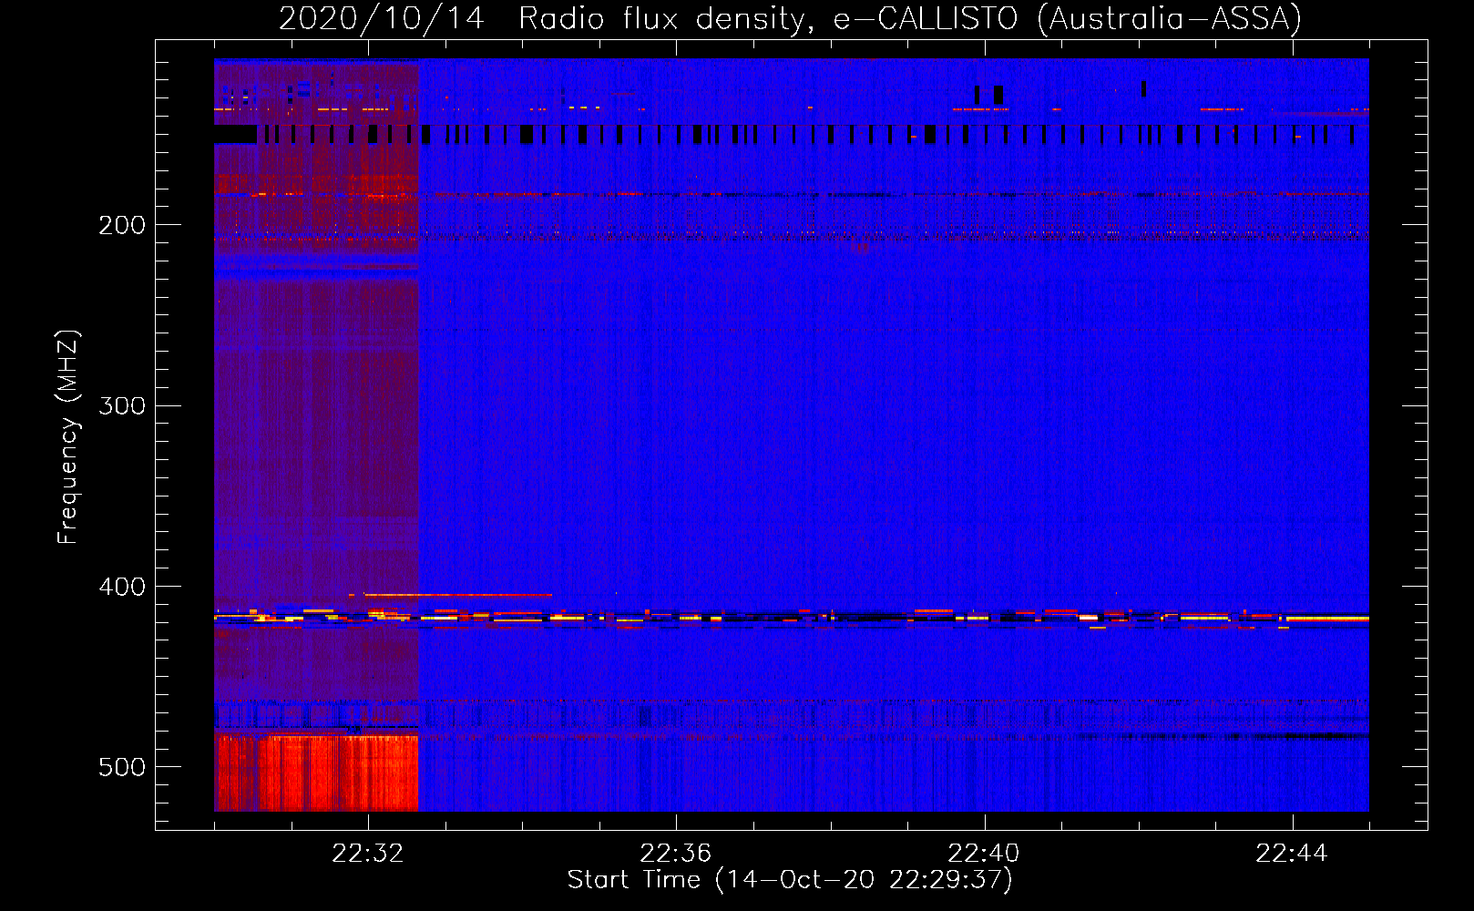Viewport: 1474px width, 911px height.
Task: Click the wide solid black block at top-left
Action: click(x=235, y=135)
